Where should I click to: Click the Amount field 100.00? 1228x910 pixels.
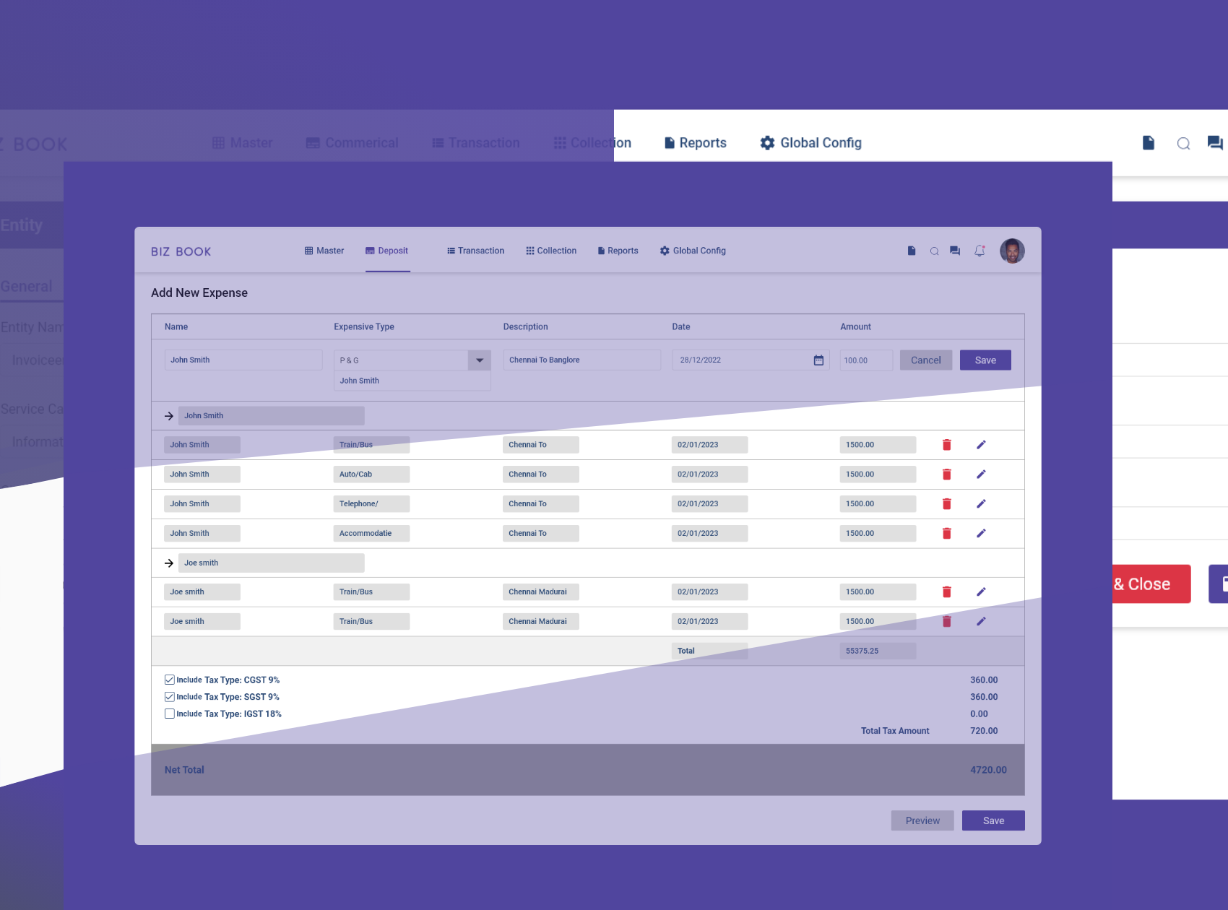point(866,360)
